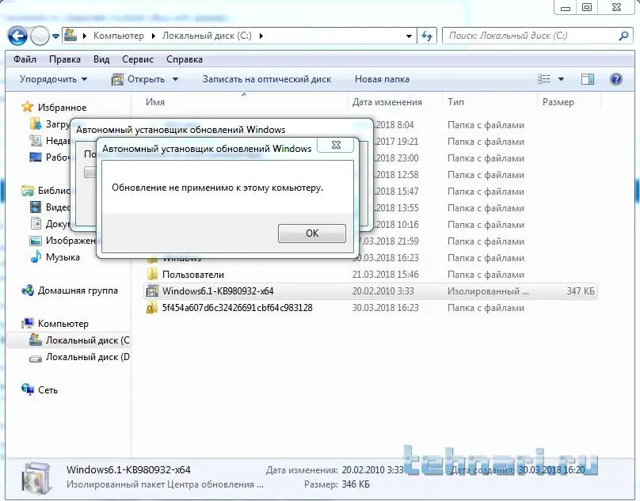Screen dimensions: 640x501
Task: Expand the arrow next to Открыть
Action: coord(175,79)
